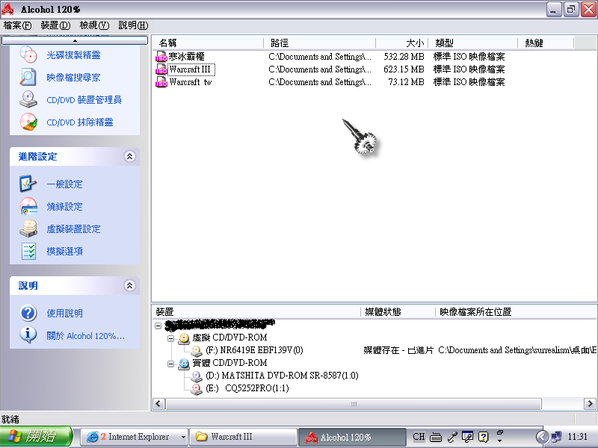
Task: Open the CD/DVD 裝置管理員 link
Action: click(84, 100)
